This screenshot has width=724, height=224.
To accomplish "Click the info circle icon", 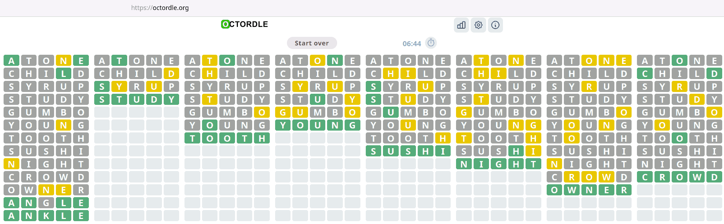I will coord(495,25).
